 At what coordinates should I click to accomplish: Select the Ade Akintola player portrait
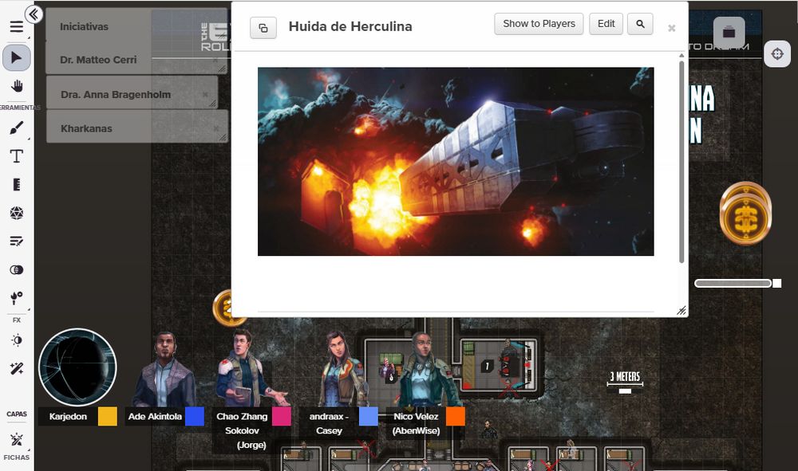coord(164,369)
